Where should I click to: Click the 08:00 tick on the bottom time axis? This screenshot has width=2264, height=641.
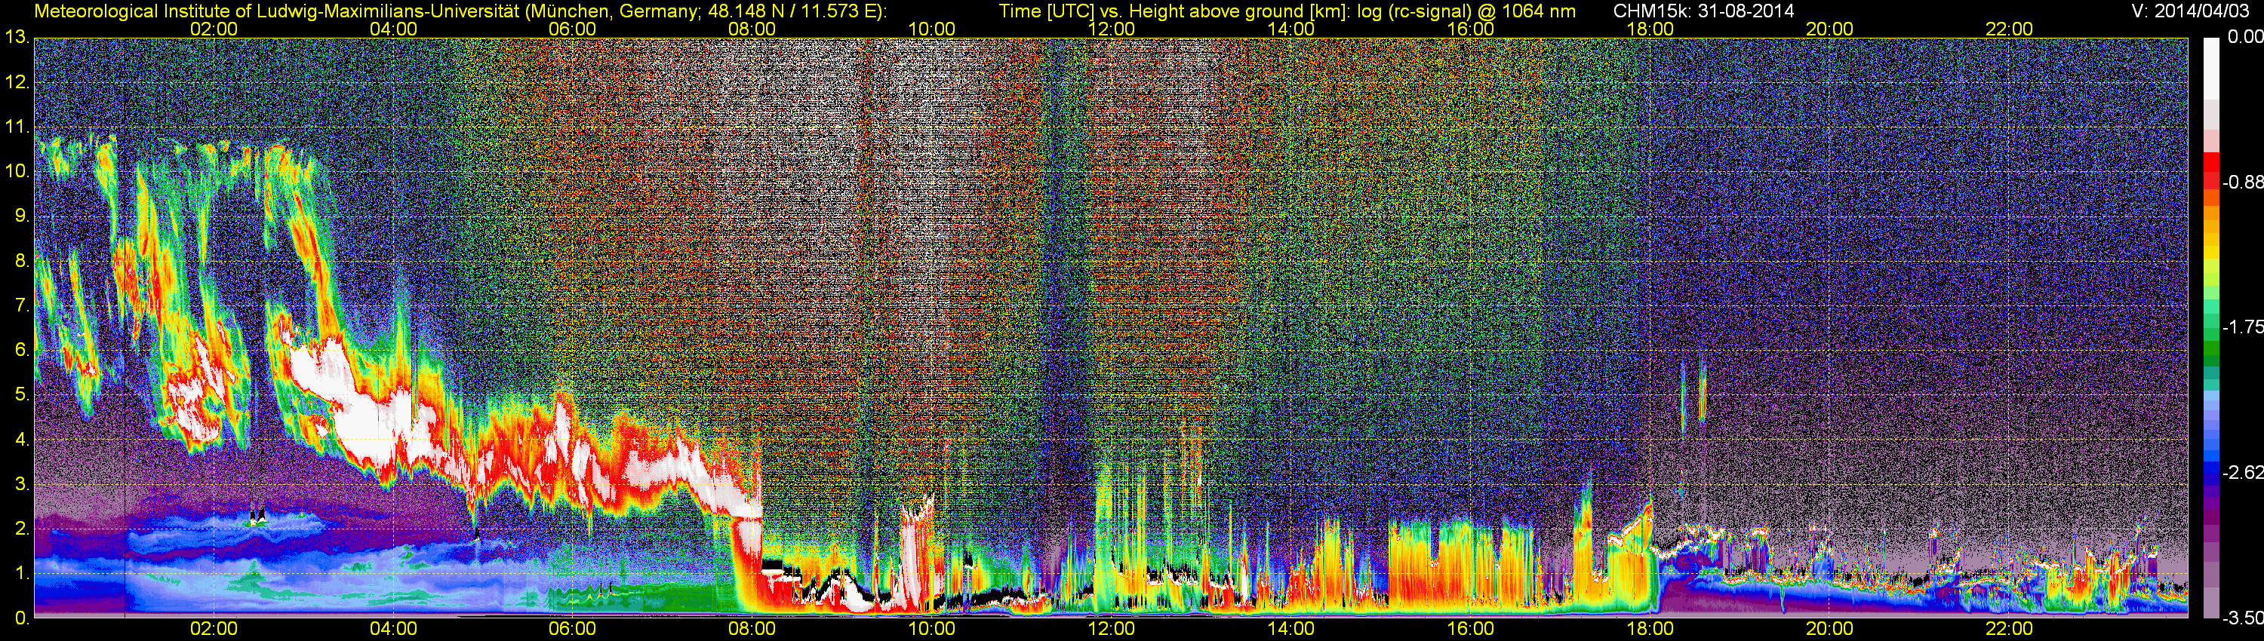(752, 629)
